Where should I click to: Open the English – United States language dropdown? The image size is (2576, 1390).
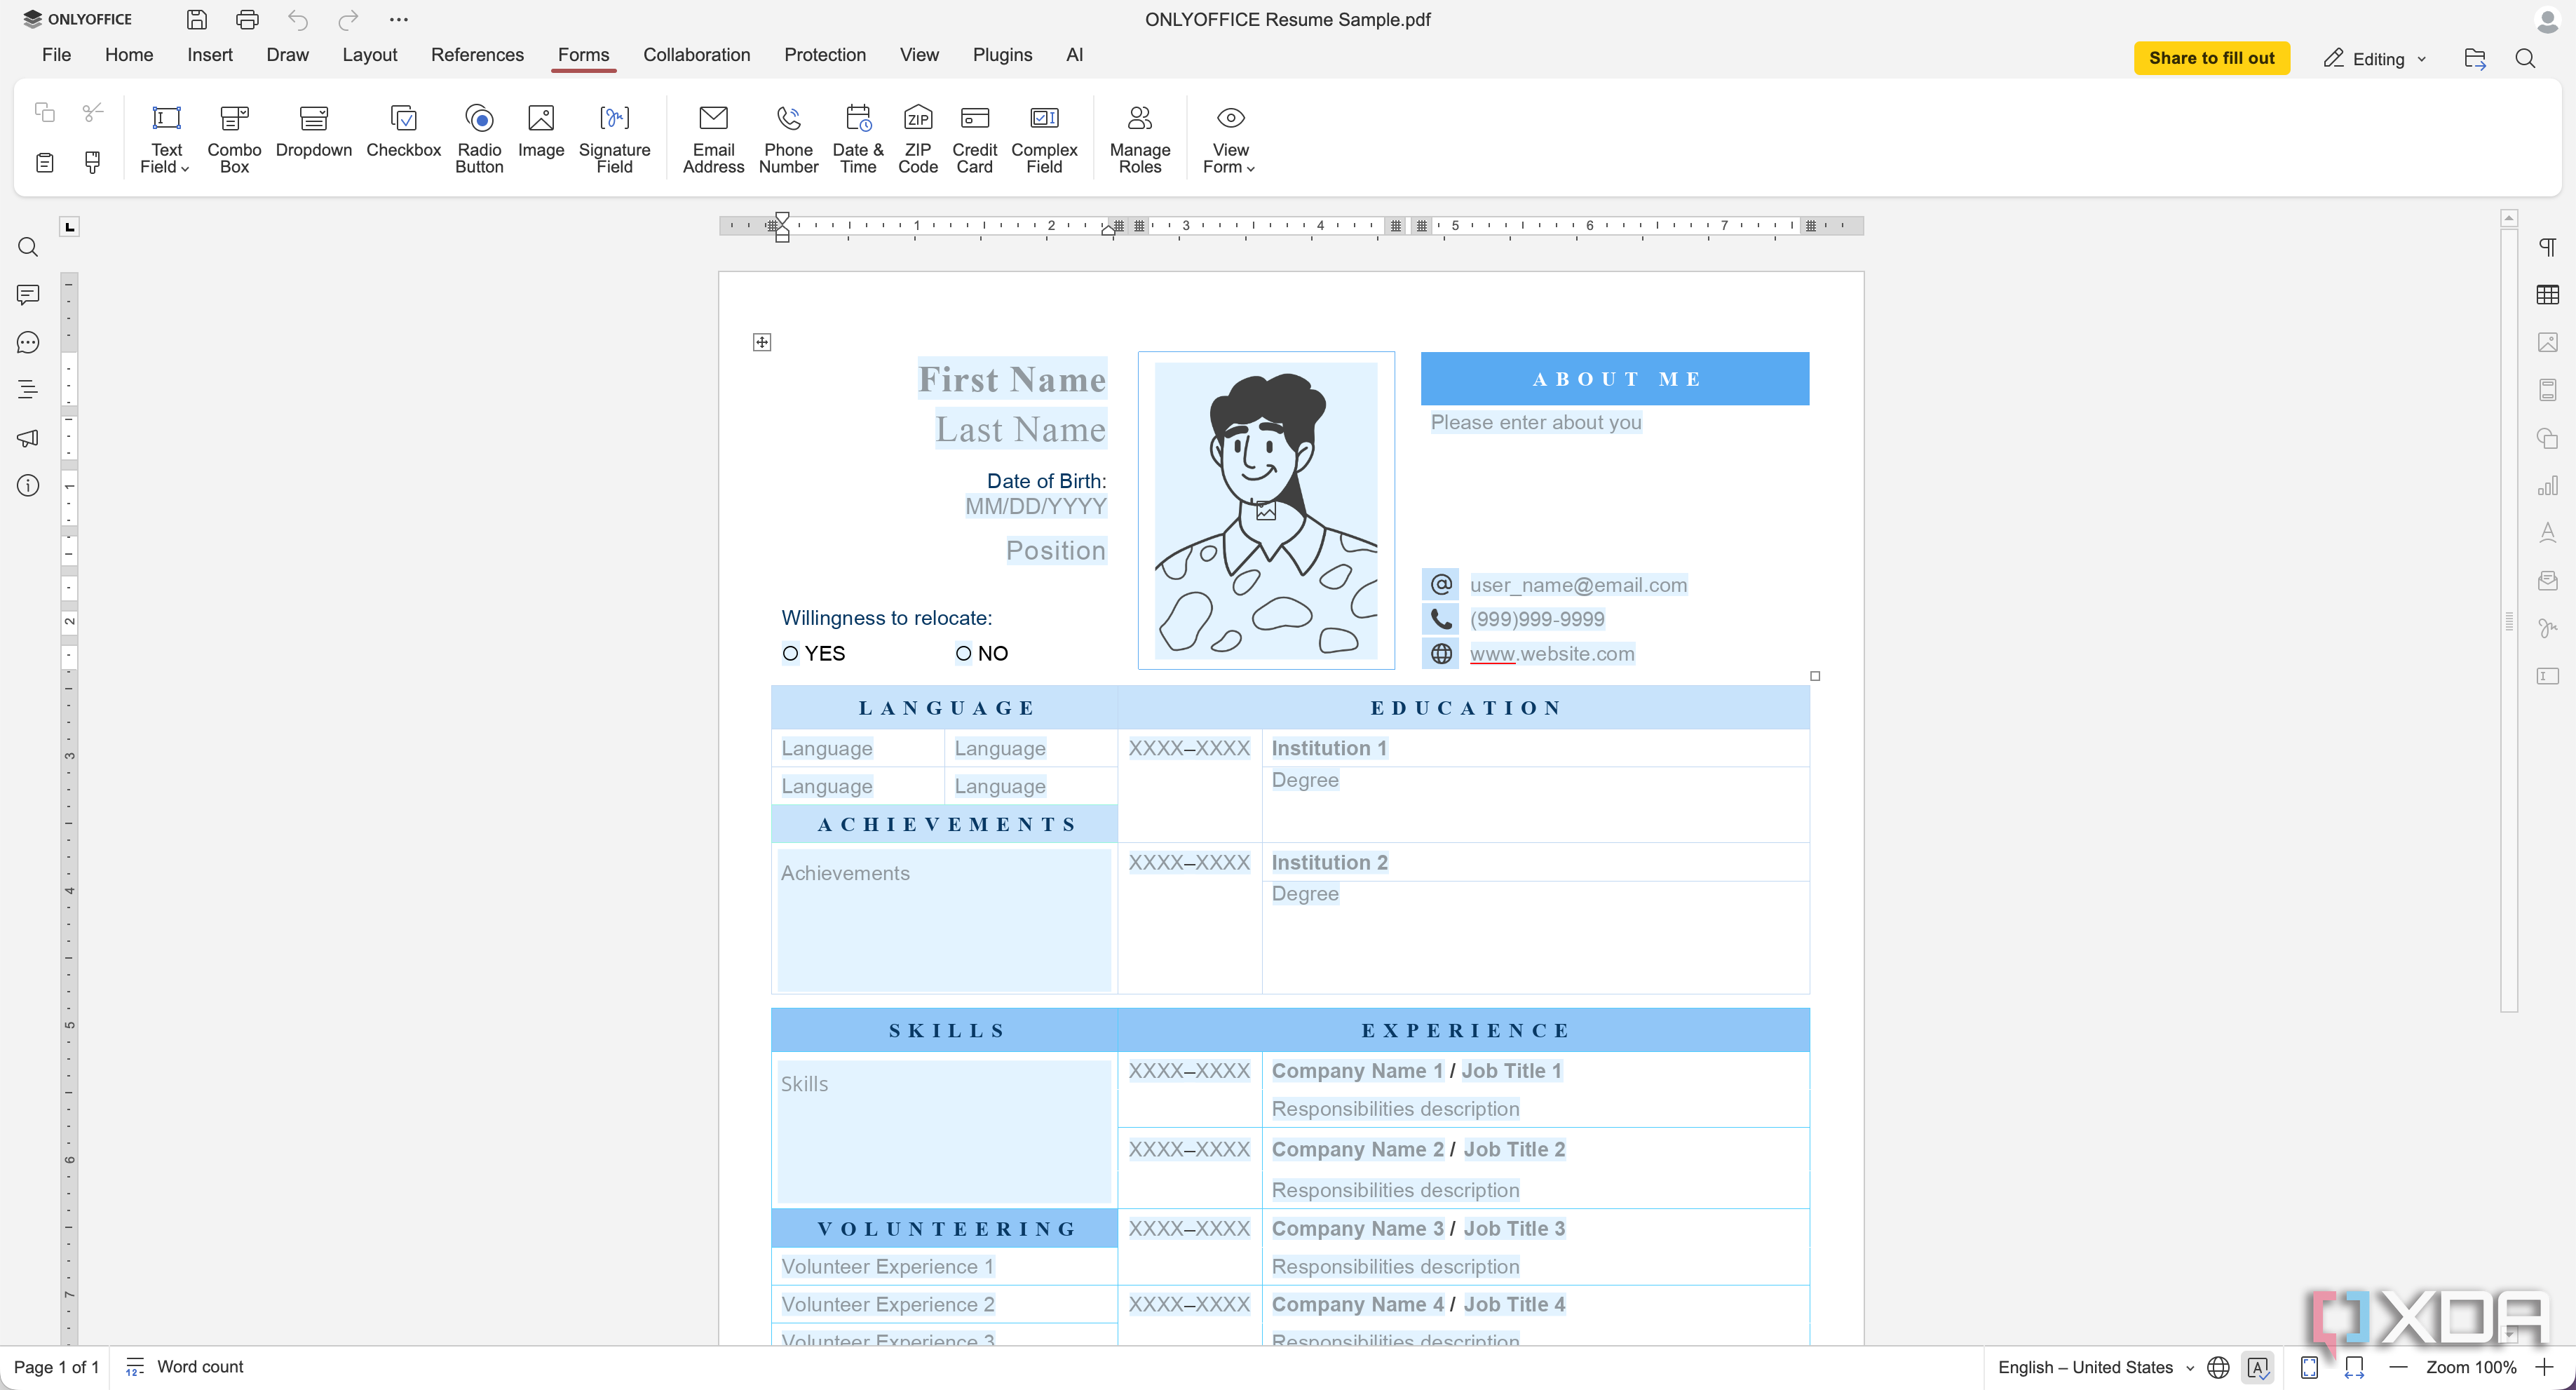(x=2095, y=1367)
